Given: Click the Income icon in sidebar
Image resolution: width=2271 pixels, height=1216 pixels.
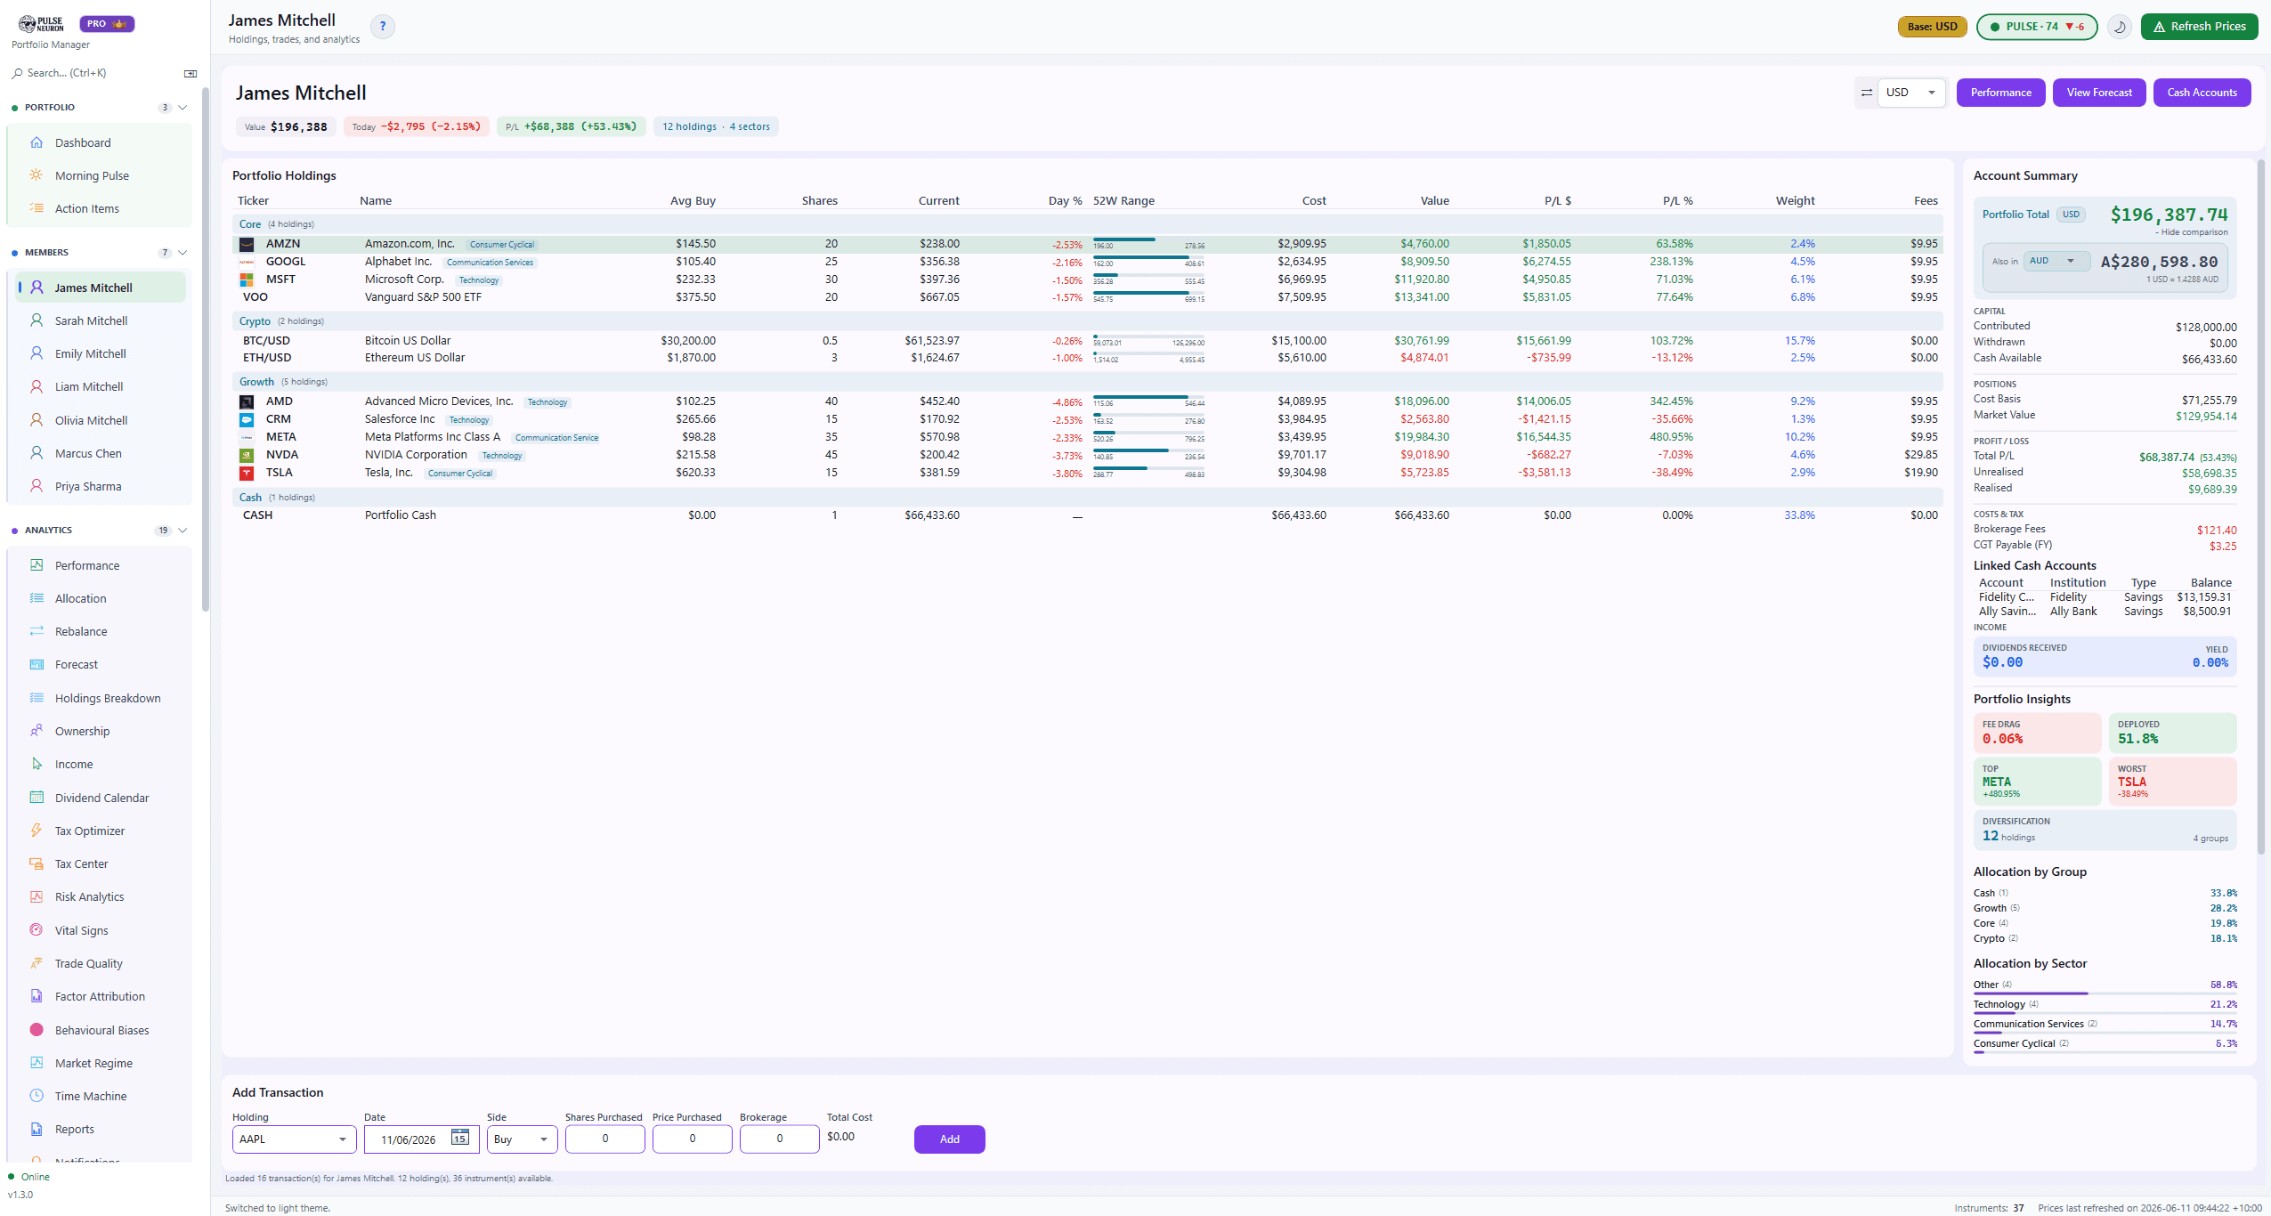Looking at the screenshot, I should 36,764.
